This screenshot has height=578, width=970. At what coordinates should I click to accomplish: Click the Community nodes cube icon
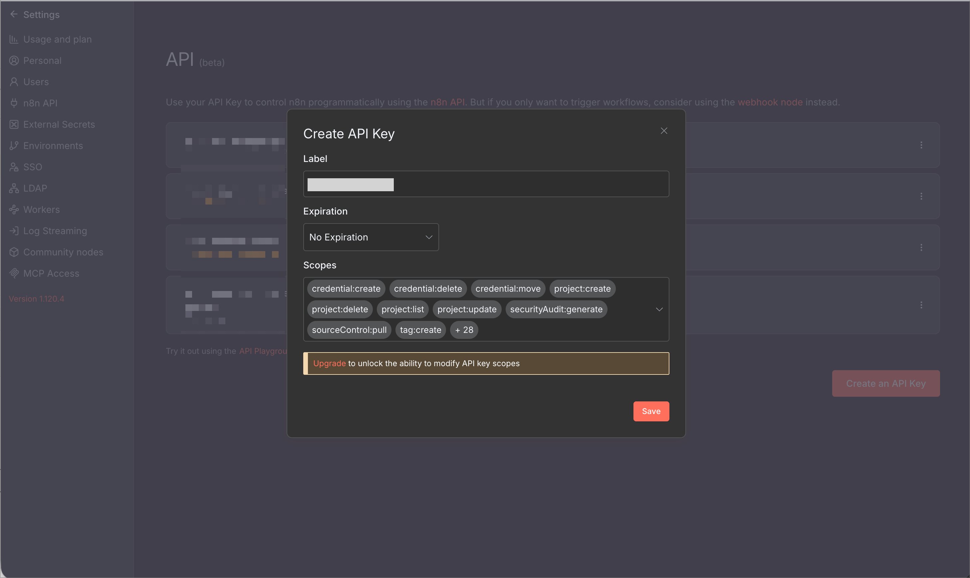[x=14, y=252]
